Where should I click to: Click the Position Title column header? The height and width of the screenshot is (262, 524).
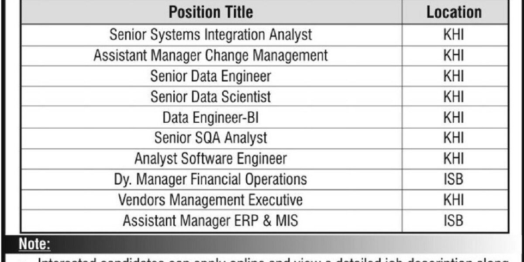(x=210, y=12)
